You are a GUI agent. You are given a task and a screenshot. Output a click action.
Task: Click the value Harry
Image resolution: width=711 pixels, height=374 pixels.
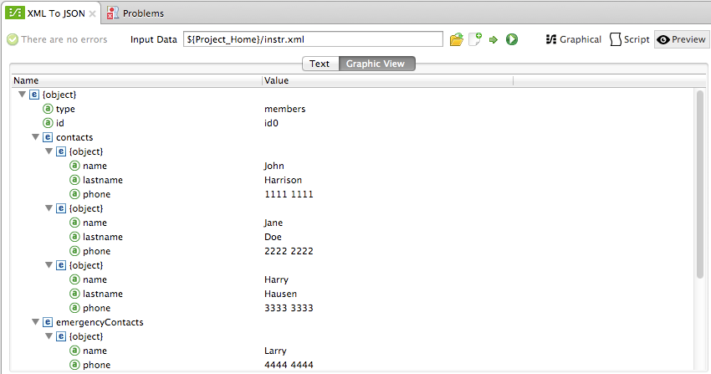(276, 279)
